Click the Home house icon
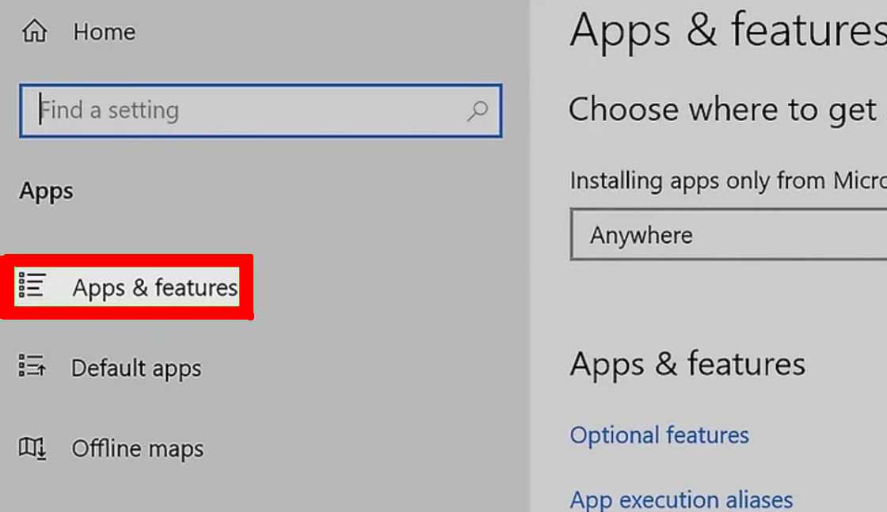This screenshot has height=512, width=887. pos(34,32)
